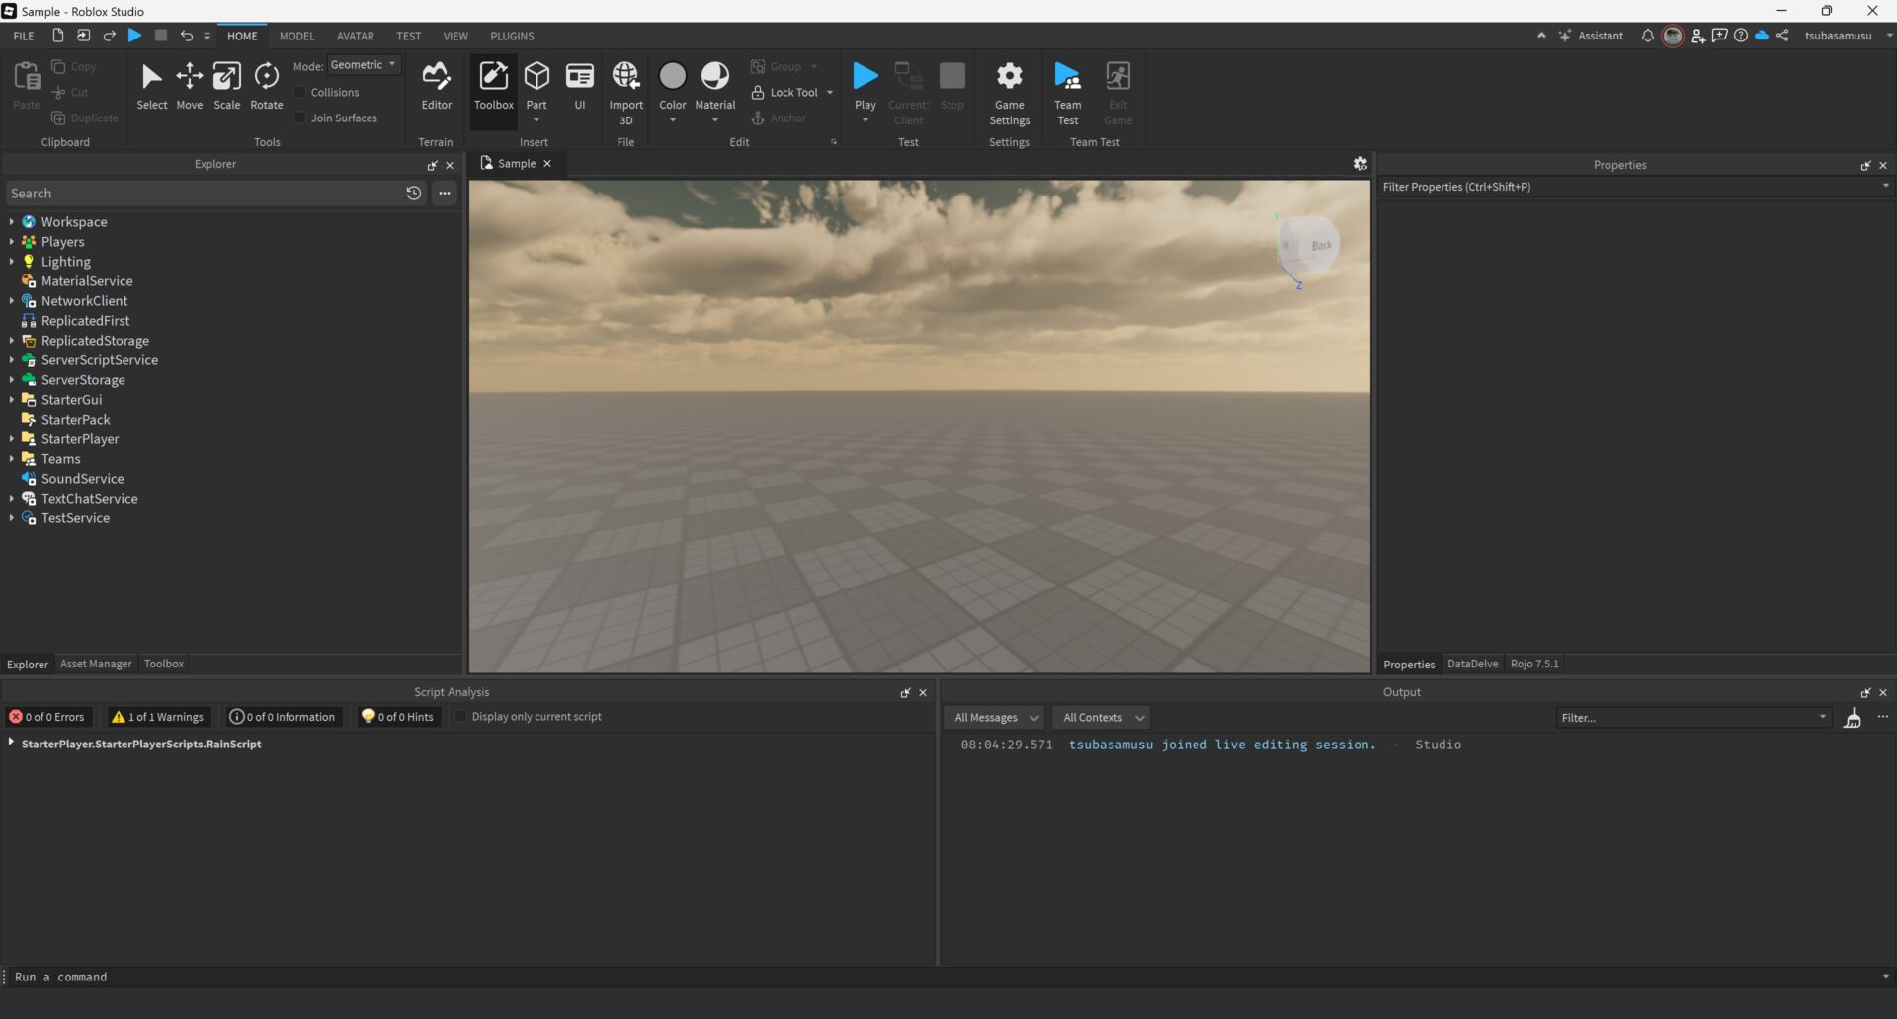Open Output panel more options
This screenshot has height=1019, width=1897.
(1883, 717)
